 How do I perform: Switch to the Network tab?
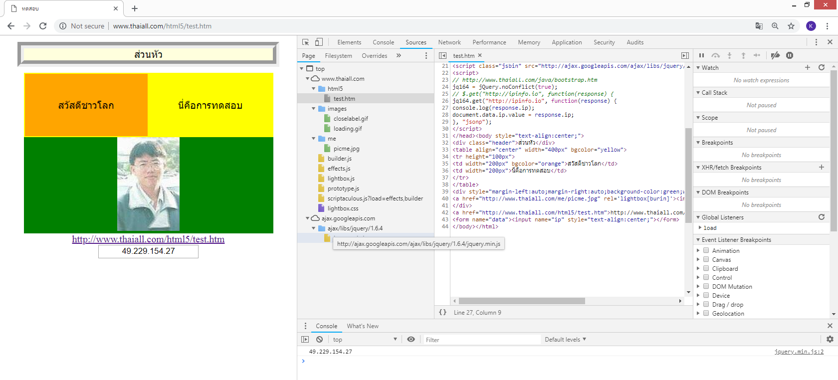tap(449, 42)
